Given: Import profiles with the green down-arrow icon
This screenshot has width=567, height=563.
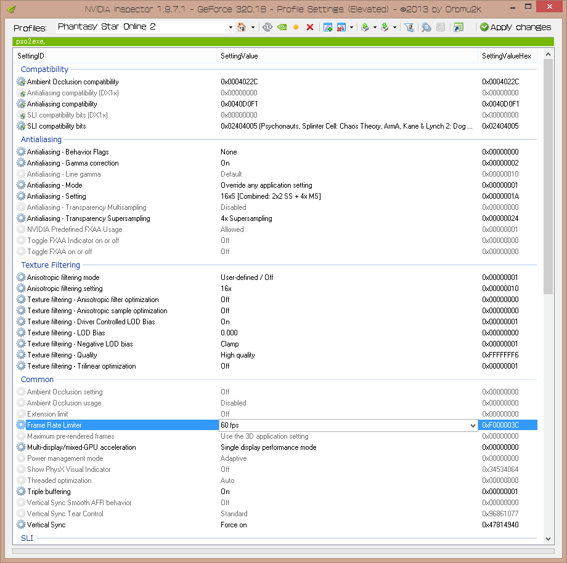Looking at the screenshot, I should [x=385, y=27].
